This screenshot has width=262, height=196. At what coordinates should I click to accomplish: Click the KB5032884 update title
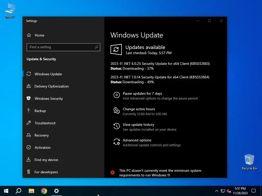click(160, 77)
